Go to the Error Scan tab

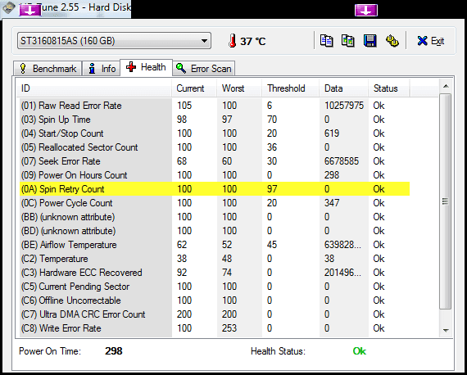click(204, 69)
